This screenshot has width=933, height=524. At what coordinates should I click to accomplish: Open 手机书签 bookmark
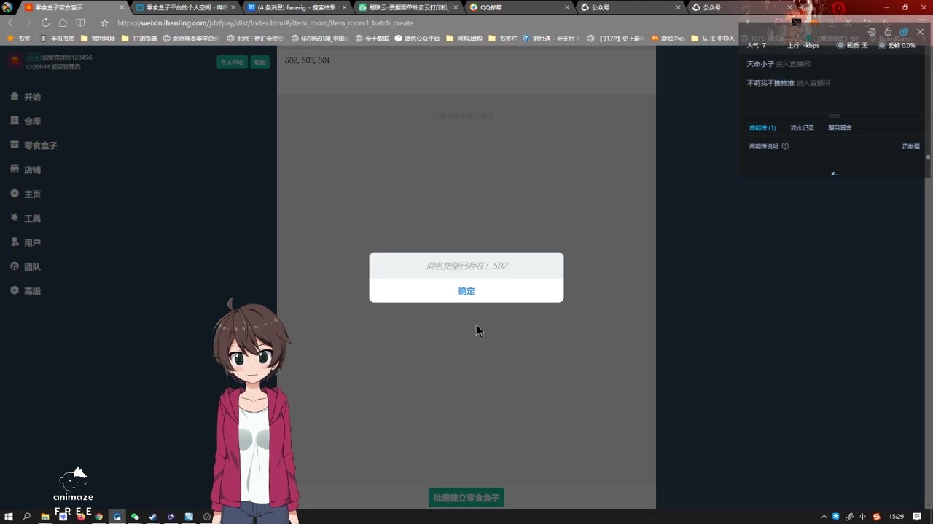pos(58,39)
